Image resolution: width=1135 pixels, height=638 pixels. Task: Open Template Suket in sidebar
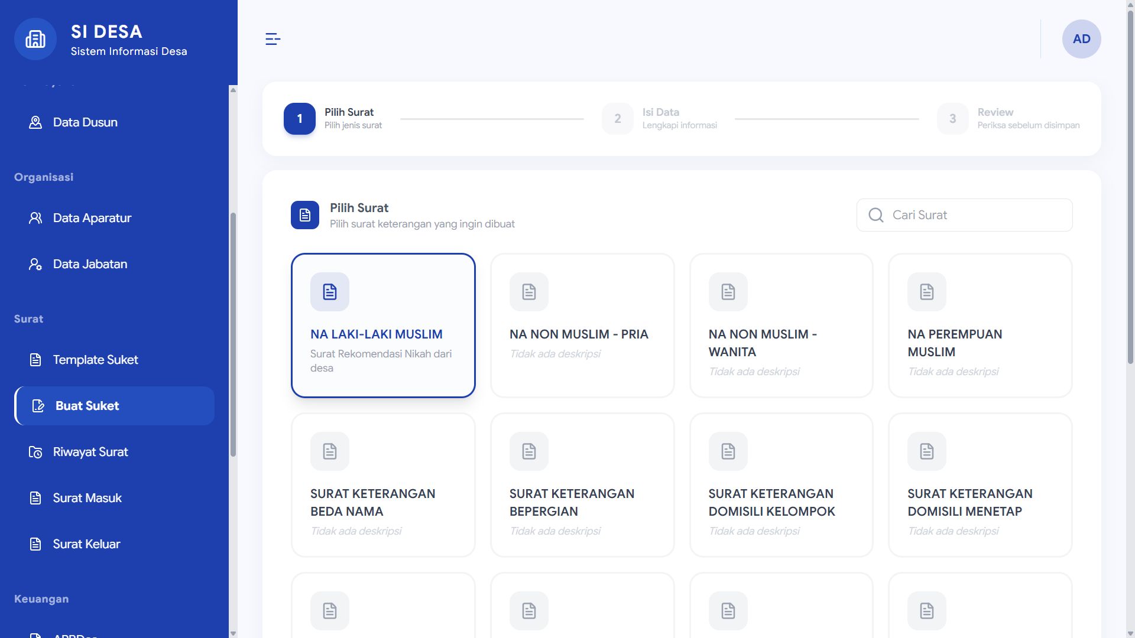point(115,360)
